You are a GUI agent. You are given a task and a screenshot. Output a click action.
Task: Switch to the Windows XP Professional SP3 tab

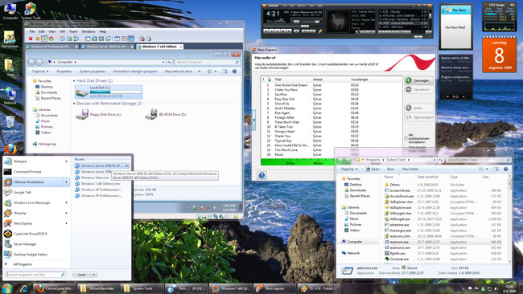[x=52, y=47]
